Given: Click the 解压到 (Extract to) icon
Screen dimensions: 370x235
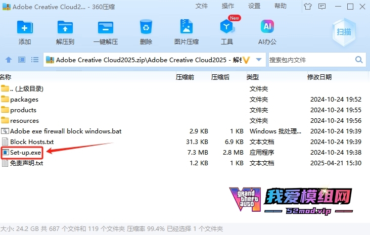Looking at the screenshot, I should click(x=65, y=27).
